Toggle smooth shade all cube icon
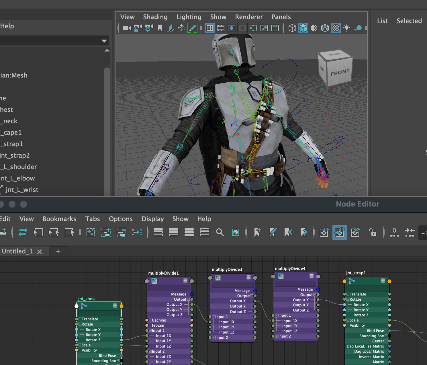427x365 pixels. point(303,28)
